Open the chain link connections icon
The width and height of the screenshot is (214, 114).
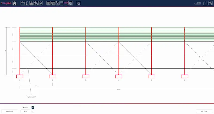coord(36,3)
